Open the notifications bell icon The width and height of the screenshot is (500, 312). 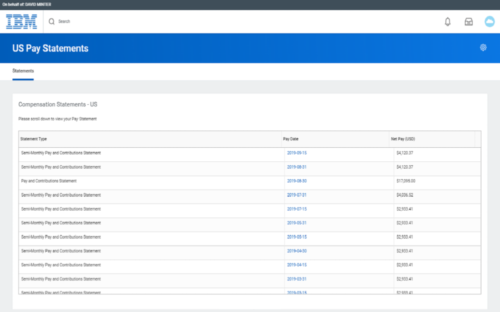pos(447,21)
